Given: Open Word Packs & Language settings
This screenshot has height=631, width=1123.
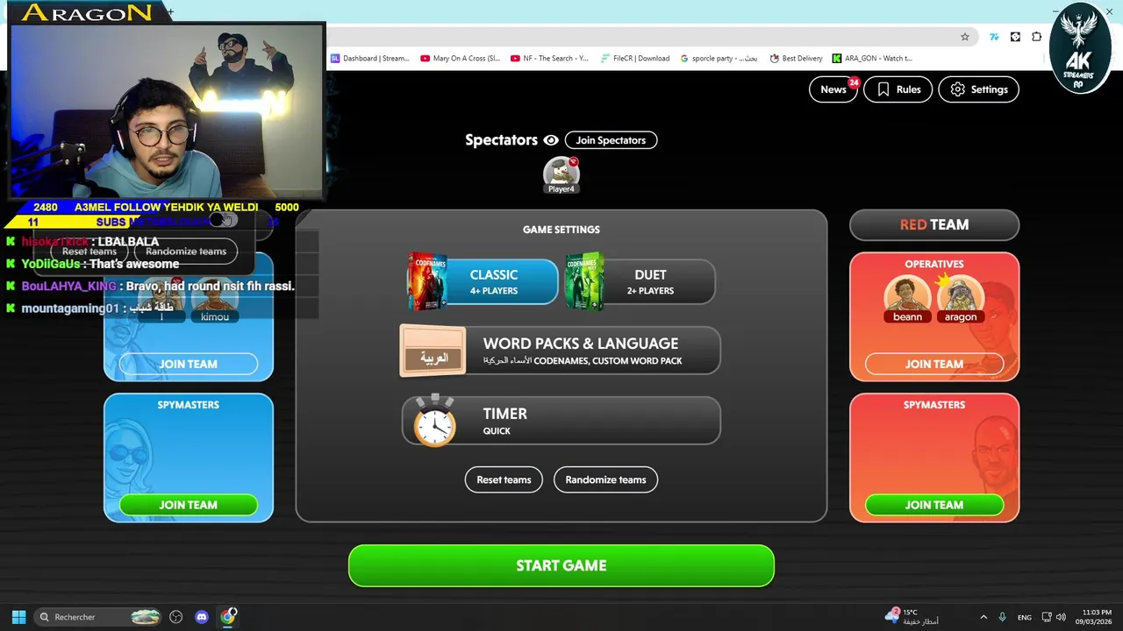Looking at the screenshot, I should 561,351.
